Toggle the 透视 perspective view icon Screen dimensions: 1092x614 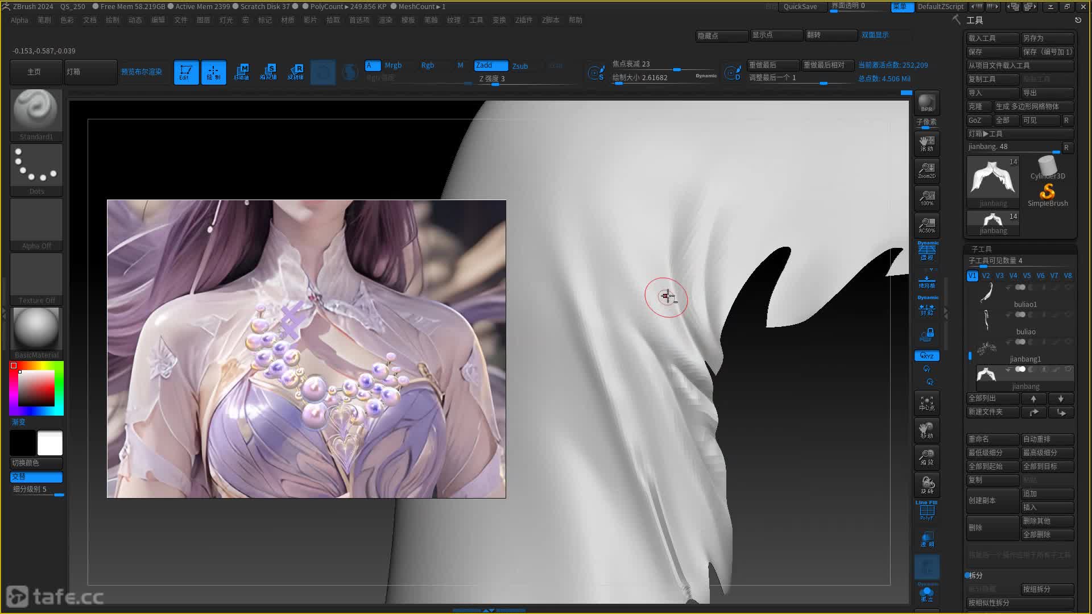pos(927,251)
